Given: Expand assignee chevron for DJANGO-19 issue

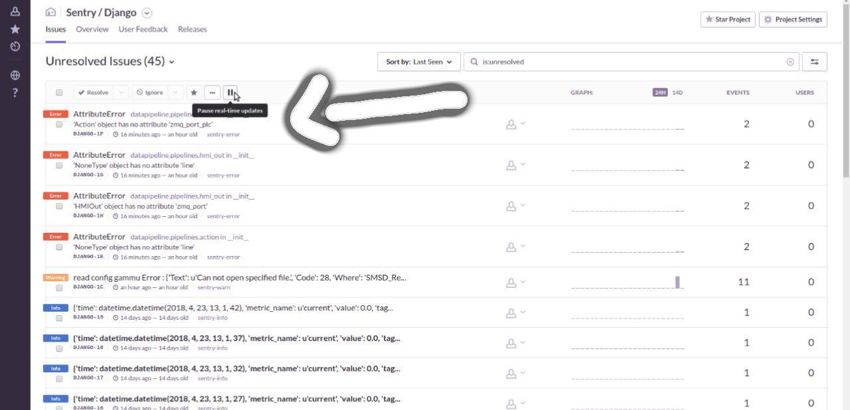Looking at the screenshot, I should pyautogui.click(x=523, y=312).
